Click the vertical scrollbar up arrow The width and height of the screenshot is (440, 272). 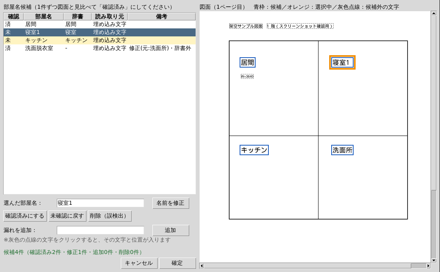click(434, 14)
